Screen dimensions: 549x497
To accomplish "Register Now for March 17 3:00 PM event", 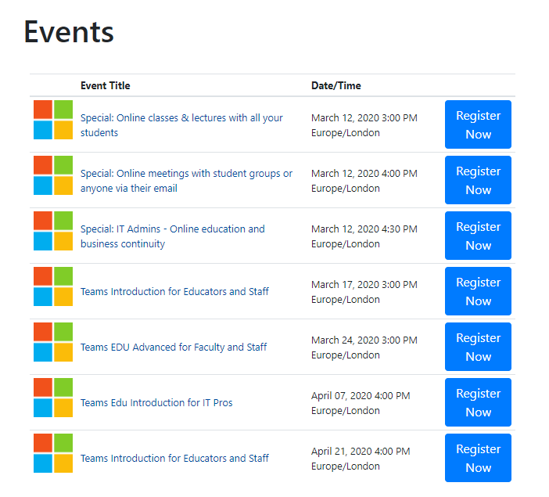I will coord(478,291).
